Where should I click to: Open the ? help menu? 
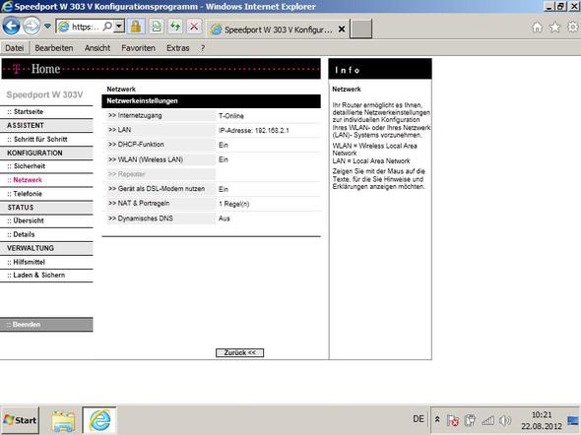click(x=203, y=48)
